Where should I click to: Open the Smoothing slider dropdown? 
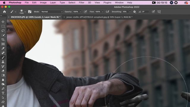130,12
